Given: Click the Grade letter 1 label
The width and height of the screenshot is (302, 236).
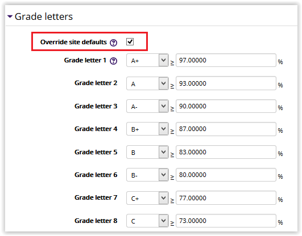Looking at the screenshot, I should [85, 60].
